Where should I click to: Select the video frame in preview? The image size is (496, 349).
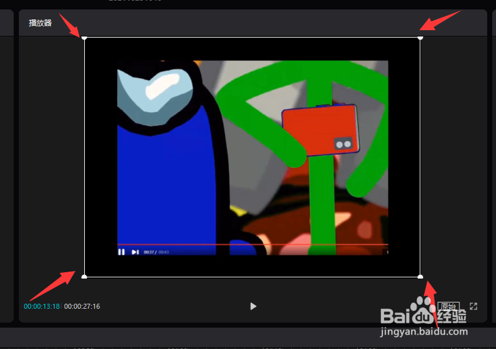pos(252,157)
